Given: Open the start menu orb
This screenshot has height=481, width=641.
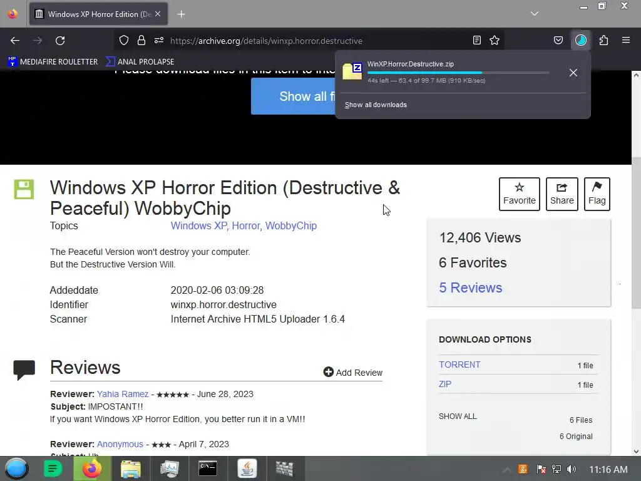Looking at the screenshot, I should [17, 468].
